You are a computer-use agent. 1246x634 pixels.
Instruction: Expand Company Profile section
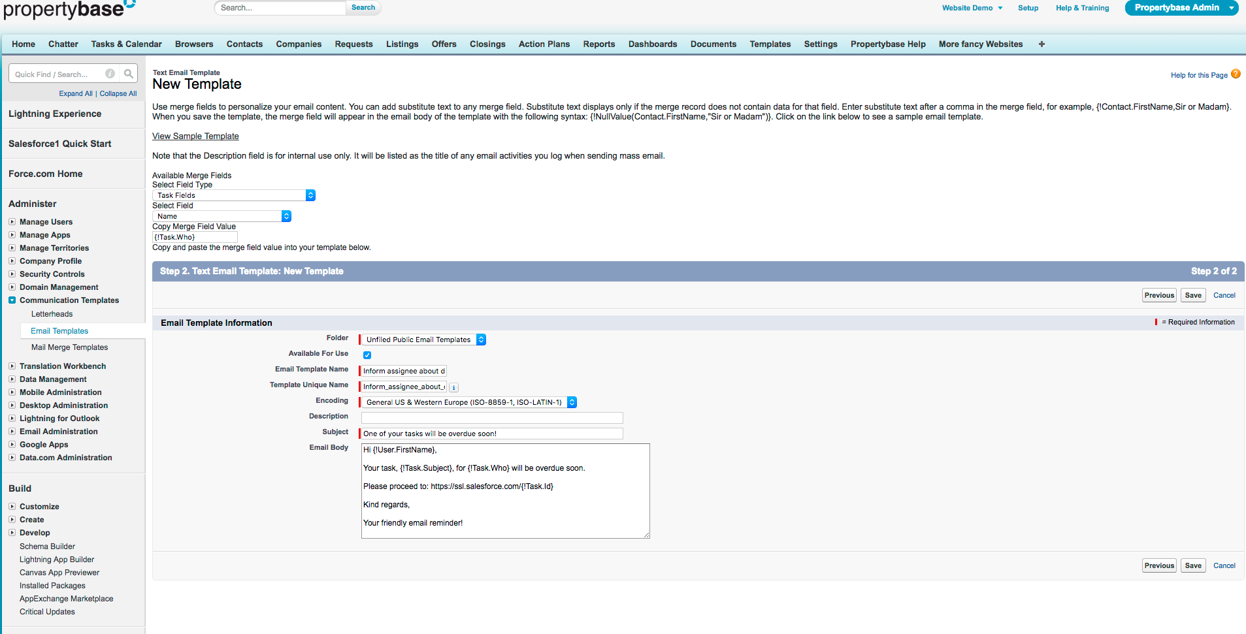click(12, 261)
